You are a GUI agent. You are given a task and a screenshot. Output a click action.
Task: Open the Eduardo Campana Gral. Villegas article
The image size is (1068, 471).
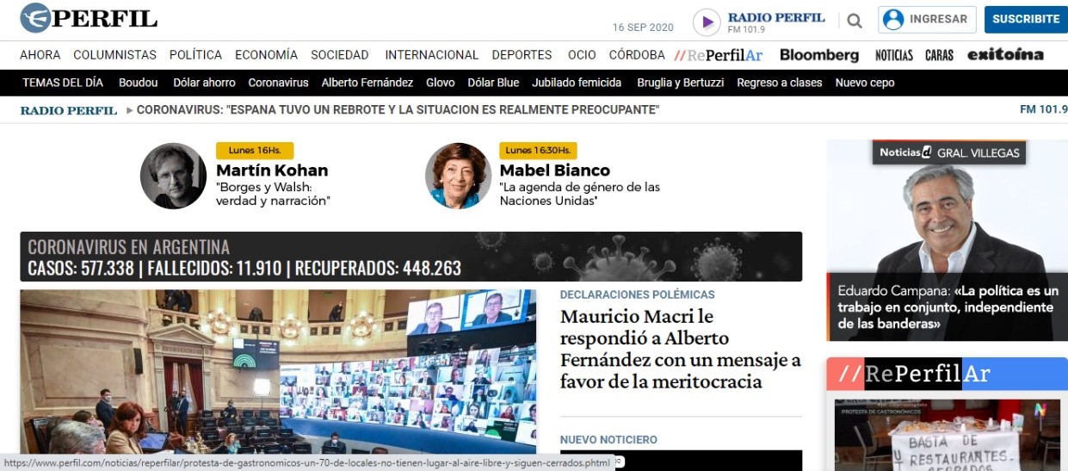click(x=947, y=240)
